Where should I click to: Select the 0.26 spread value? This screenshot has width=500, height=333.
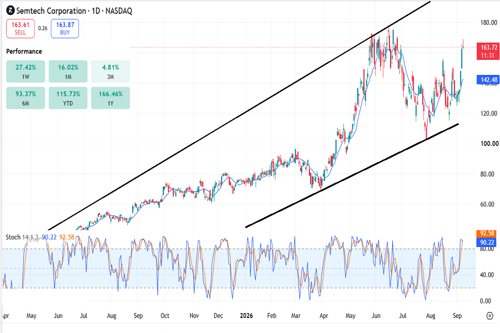[x=43, y=28]
